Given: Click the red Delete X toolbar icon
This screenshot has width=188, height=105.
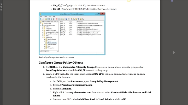Looking at the screenshot, I should [56, 19].
